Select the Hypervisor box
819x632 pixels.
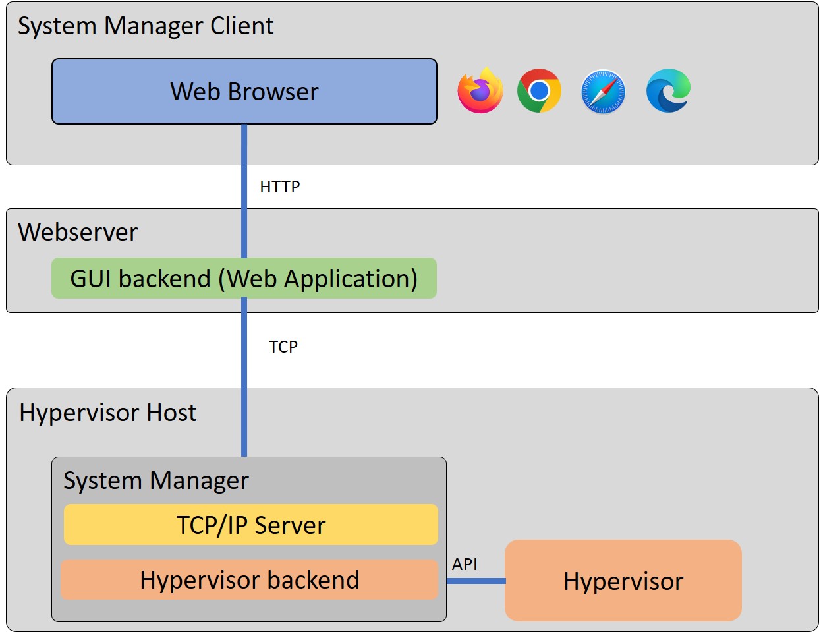tap(623, 581)
